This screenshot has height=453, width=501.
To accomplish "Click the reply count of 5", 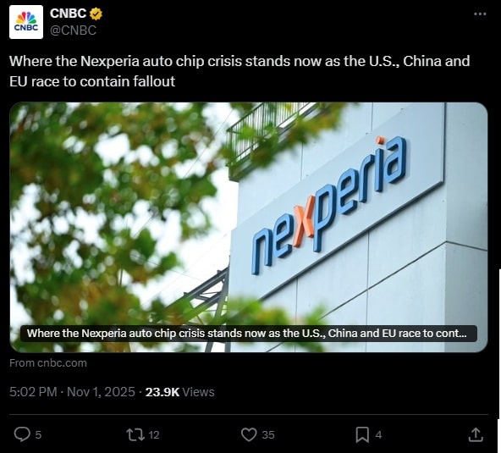I will point(38,434).
